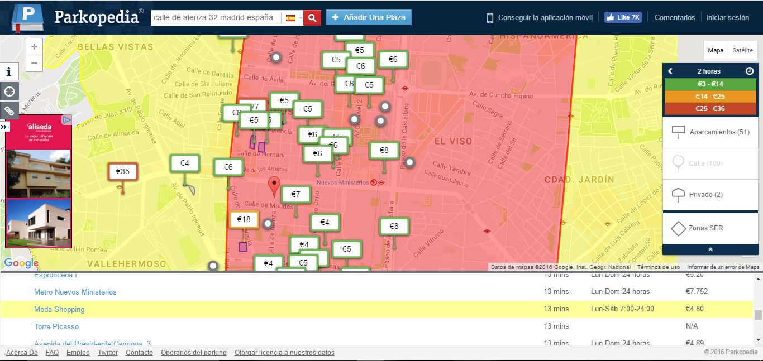Open the clock time settings icon

(x=750, y=71)
